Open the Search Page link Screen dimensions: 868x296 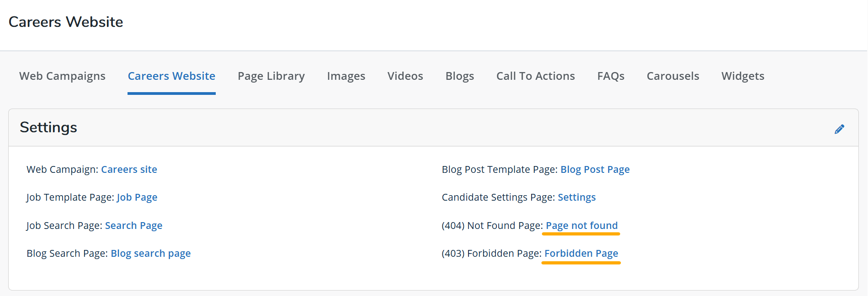coord(133,226)
